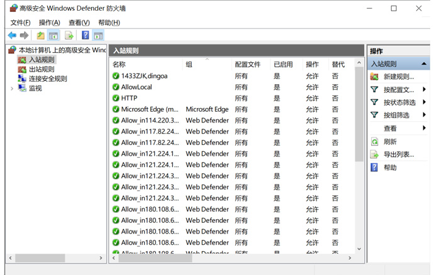Screen dimensions: 434x275
Task: Click green check icon of 1433ZJK,dingoa rule
Action: pyautogui.click(x=116, y=76)
